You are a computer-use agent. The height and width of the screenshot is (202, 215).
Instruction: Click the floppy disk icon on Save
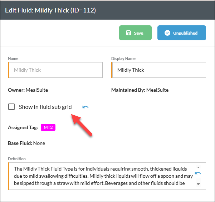pyautogui.click(x=129, y=33)
